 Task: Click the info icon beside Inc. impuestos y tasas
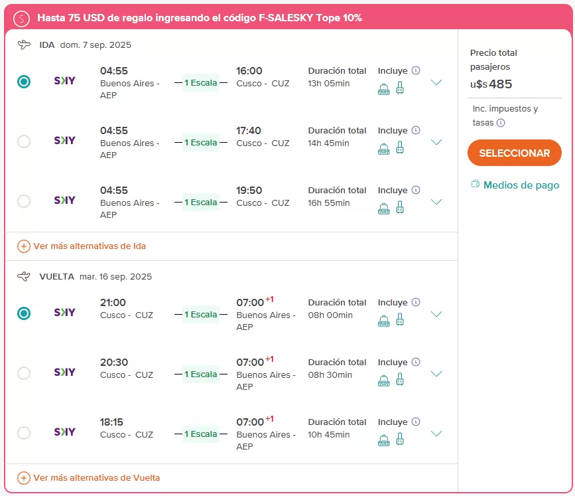pos(501,123)
